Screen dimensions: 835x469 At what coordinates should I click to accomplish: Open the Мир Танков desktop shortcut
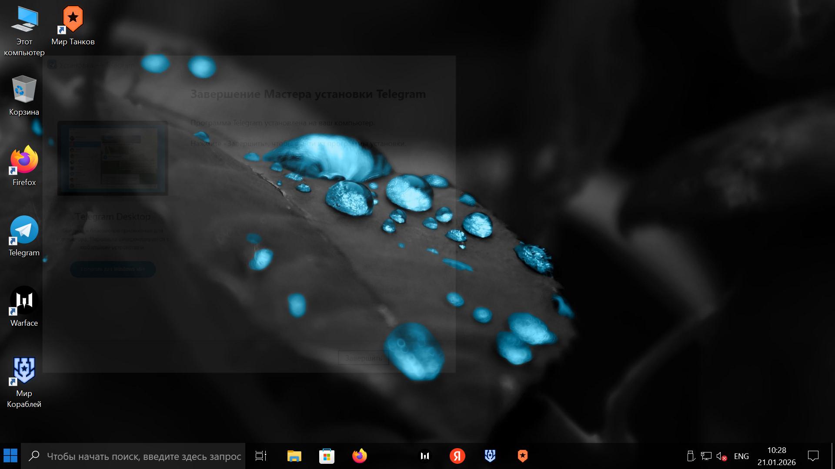[x=73, y=20]
